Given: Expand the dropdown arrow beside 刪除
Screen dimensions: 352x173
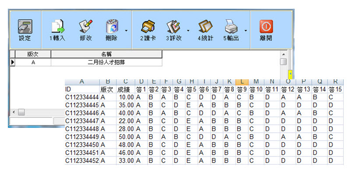Looking at the screenshot, I should coord(127,30).
